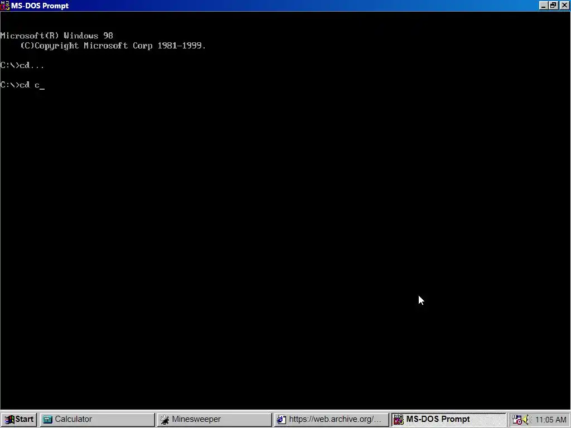Click the MS-DOS Prompt title bar text
571x428 pixels.
40,6
